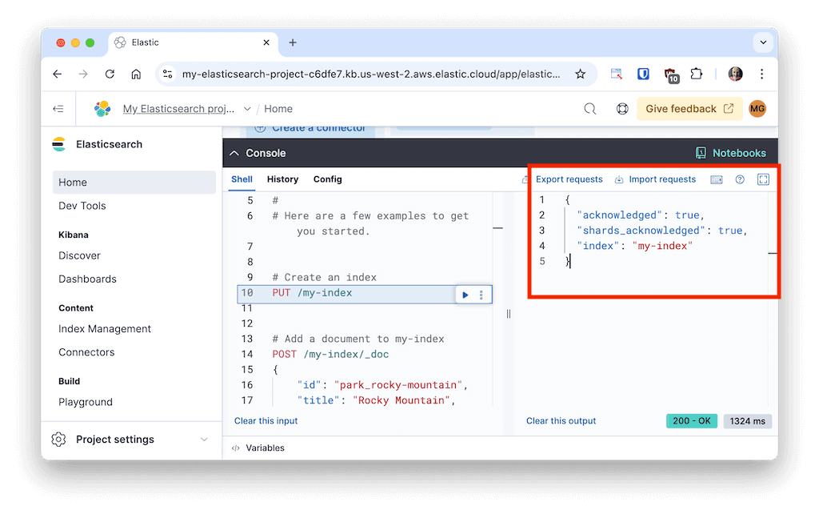Open the MG user profile avatar
819x514 pixels.
click(x=757, y=108)
